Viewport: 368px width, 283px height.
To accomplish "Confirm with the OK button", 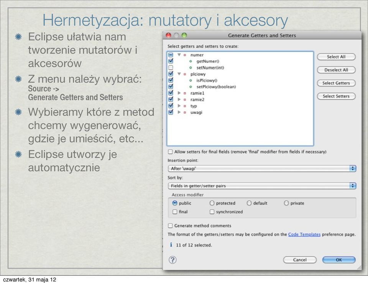I will pos(339,260).
